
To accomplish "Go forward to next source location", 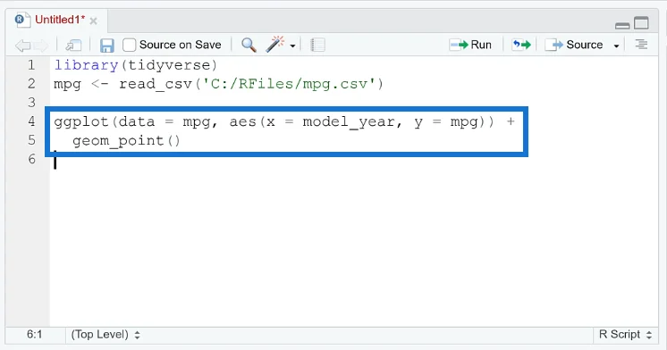I will [x=41, y=45].
